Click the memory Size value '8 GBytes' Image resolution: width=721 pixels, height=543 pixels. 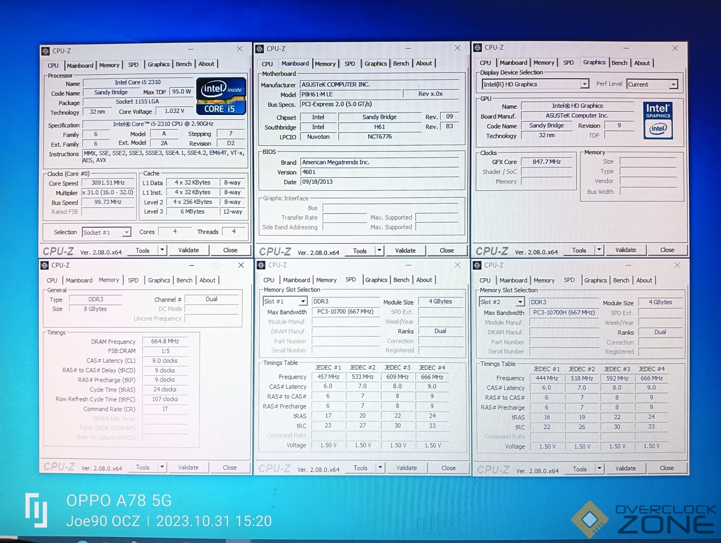coord(95,309)
